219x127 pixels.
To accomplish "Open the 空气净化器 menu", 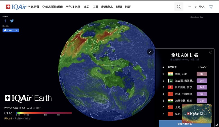I will [x=73, y=7].
